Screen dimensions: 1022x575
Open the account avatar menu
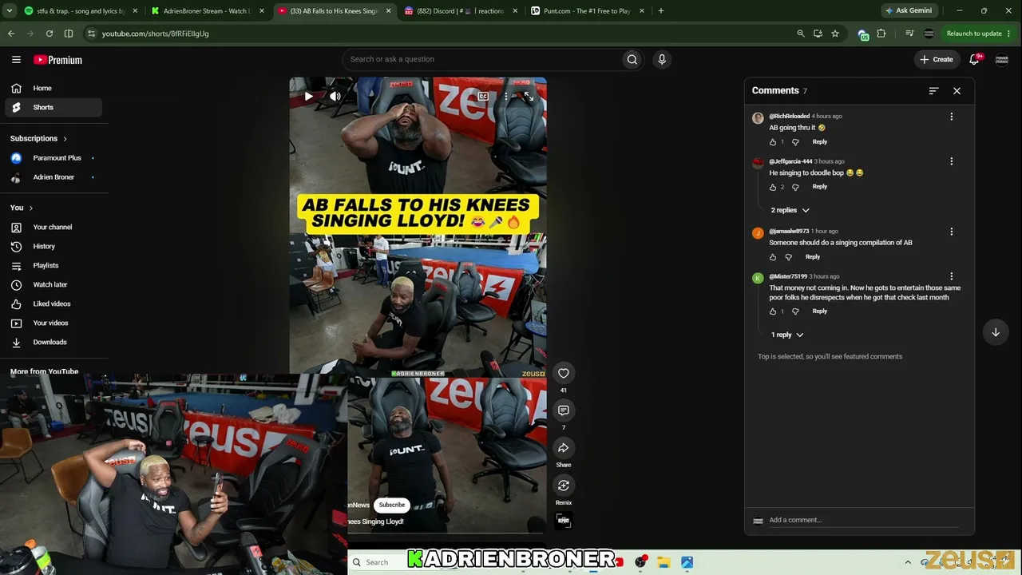coord(1002,59)
